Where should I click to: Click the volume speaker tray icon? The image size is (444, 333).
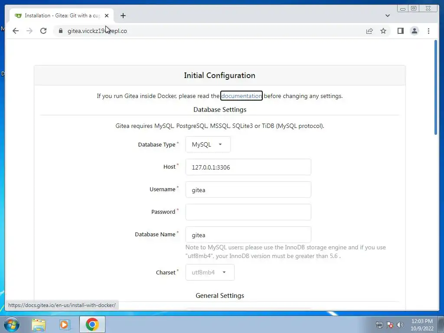(400, 325)
